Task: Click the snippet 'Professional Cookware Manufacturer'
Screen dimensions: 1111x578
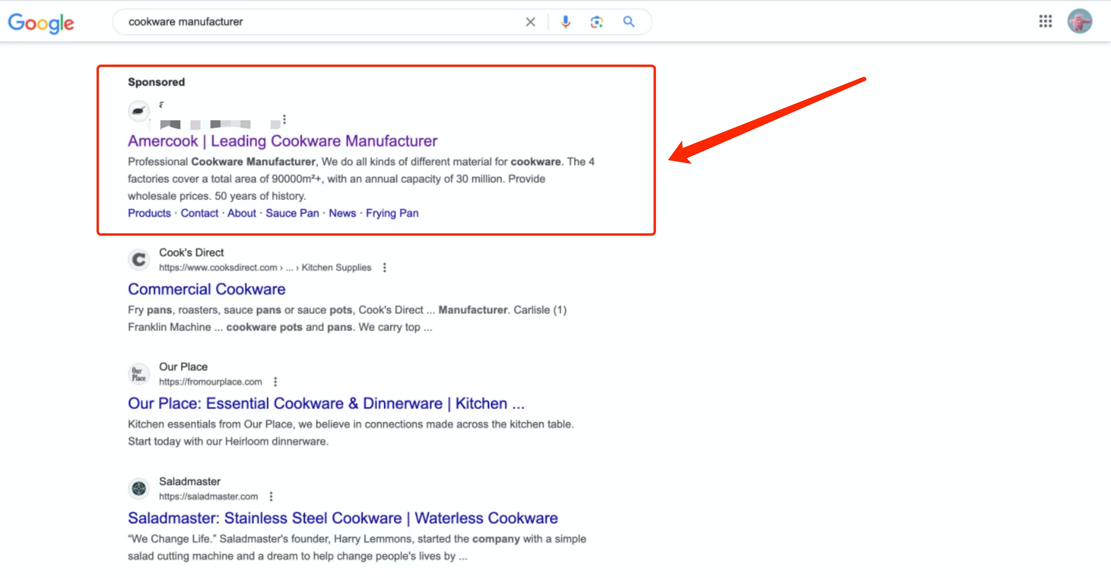Action: (x=221, y=162)
